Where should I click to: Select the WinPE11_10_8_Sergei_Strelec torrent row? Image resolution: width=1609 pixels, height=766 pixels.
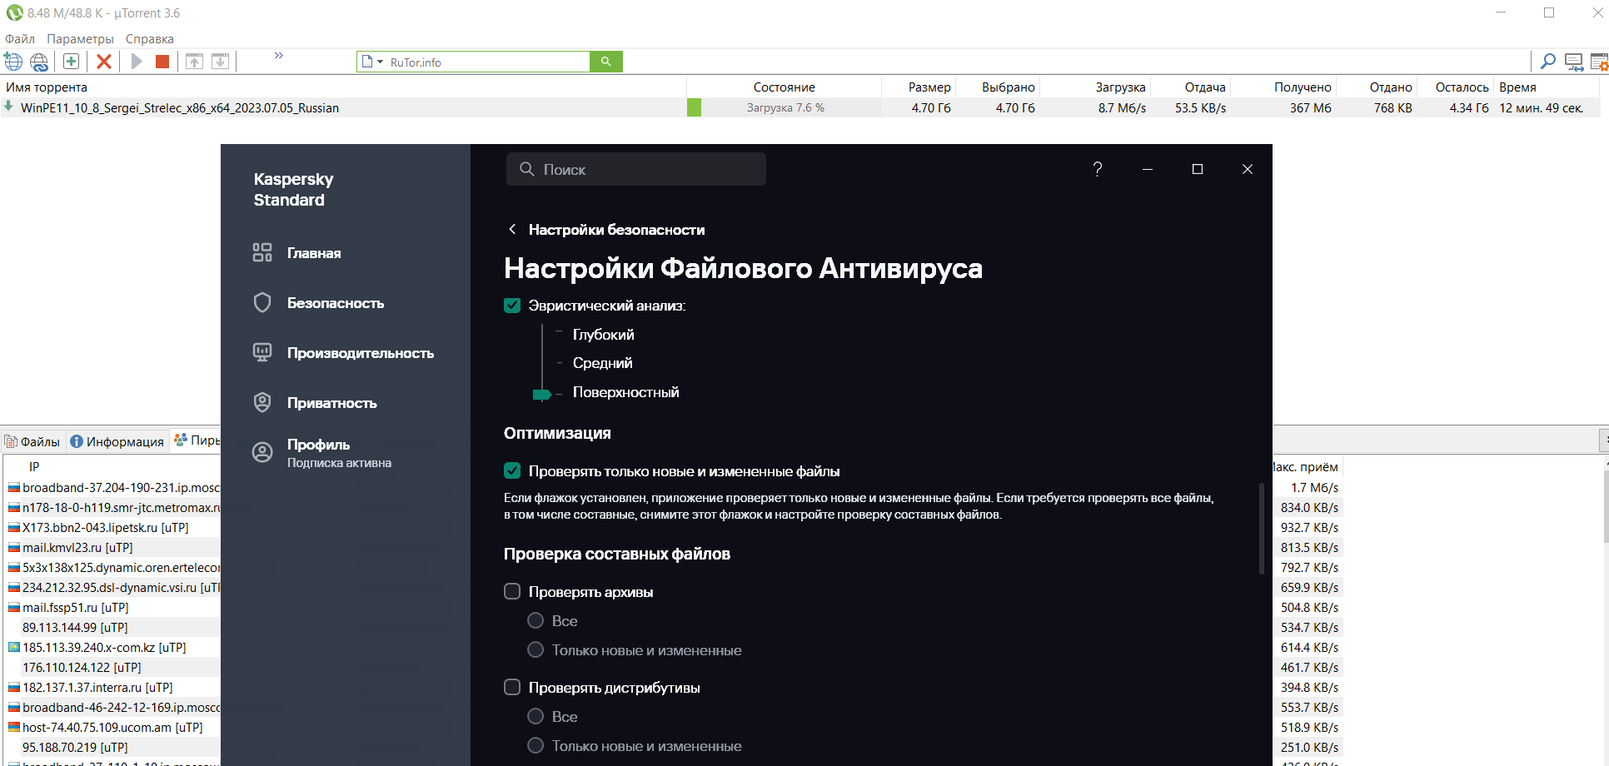[800, 107]
